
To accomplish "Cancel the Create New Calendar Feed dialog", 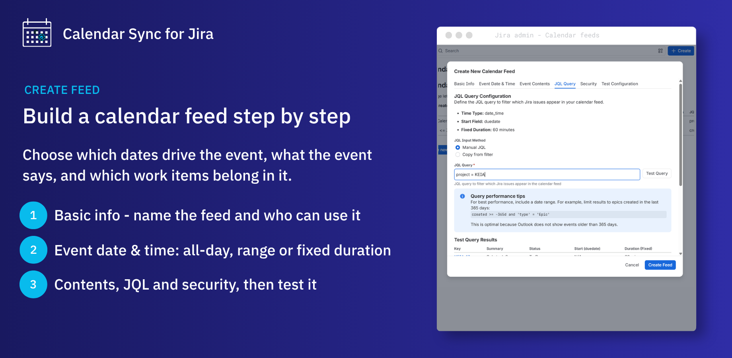I will (632, 265).
